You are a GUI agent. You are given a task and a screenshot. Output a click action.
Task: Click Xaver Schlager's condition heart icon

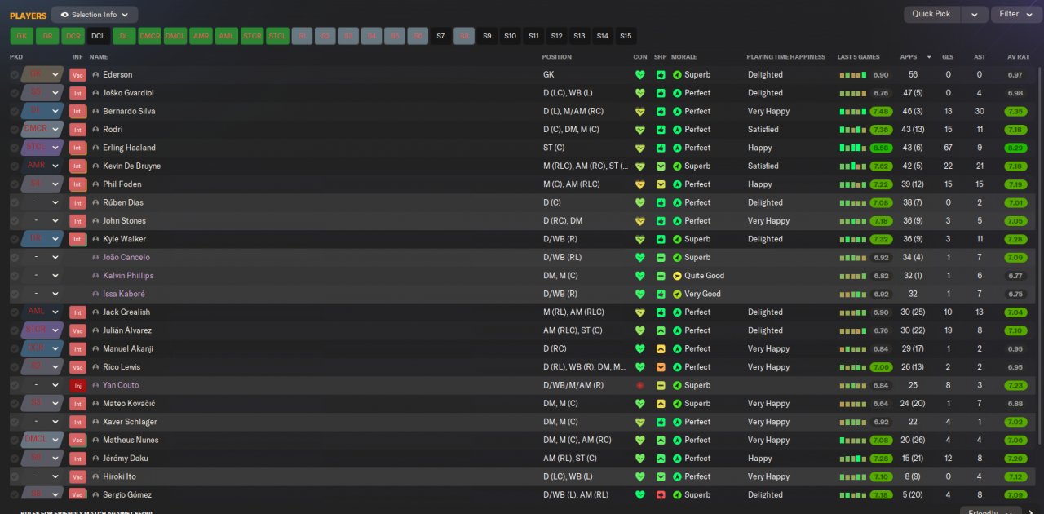tap(640, 422)
